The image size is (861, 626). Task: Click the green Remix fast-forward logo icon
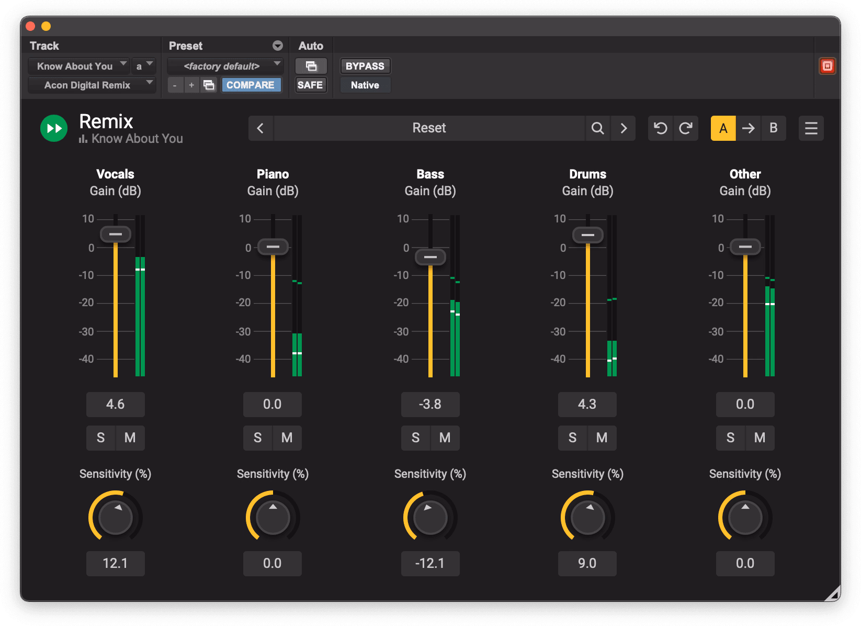54,128
